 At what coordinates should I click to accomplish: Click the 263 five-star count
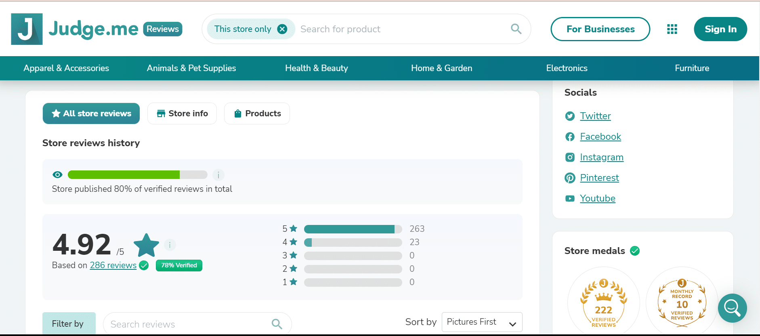coord(417,229)
